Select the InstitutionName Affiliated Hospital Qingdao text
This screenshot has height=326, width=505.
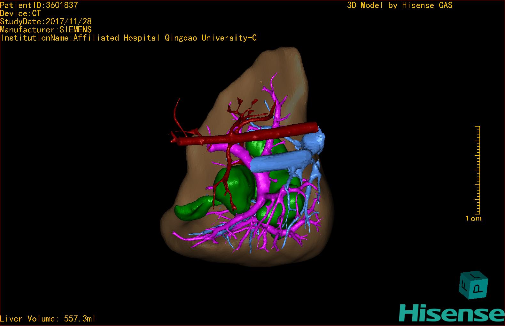(x=128, y=38)
